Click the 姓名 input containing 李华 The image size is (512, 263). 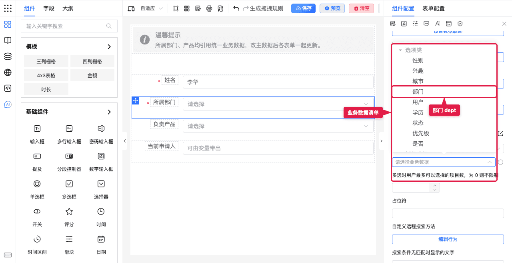point(278,82)
